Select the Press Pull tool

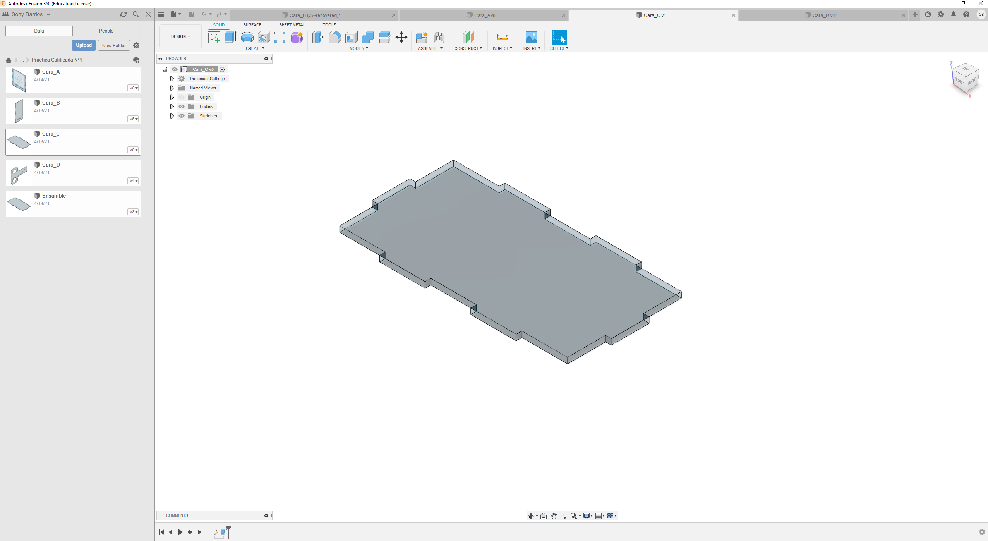(318, 37)
